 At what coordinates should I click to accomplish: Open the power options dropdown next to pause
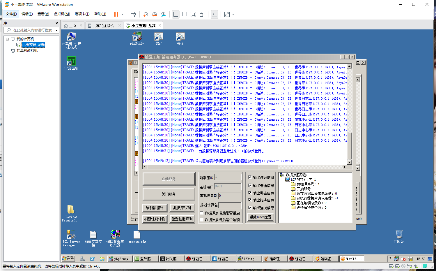click(122, 14)
